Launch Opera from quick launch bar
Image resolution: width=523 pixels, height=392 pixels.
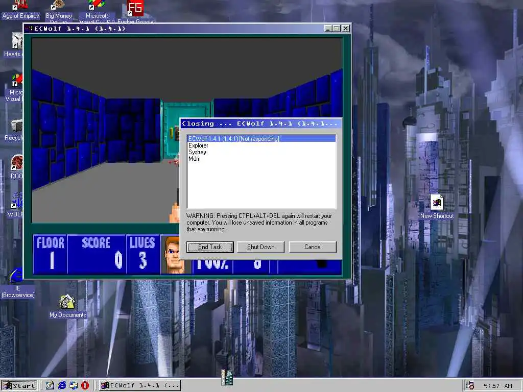[x=85, y=386]
